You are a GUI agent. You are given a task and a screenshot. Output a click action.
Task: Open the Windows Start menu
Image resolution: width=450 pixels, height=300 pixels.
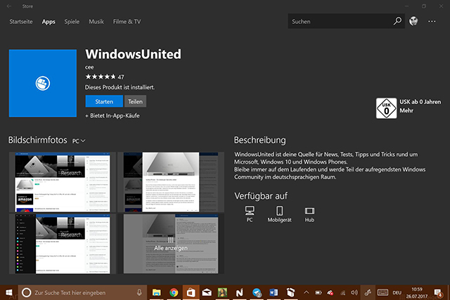9,292
